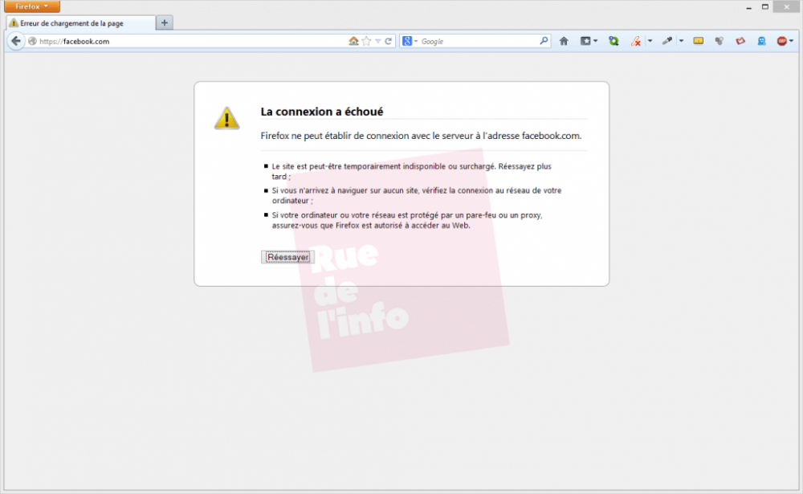Viewport: 803px width, 494px height.
Task: Click the back arrow navigation button
Action: coord(16,41)
